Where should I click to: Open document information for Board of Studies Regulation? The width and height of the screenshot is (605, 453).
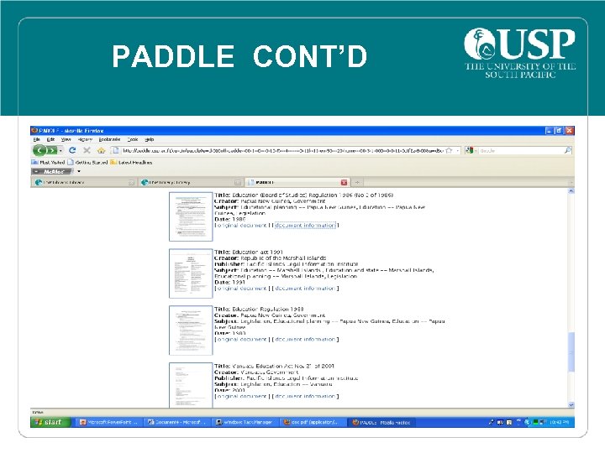click(x=305, y=226)
